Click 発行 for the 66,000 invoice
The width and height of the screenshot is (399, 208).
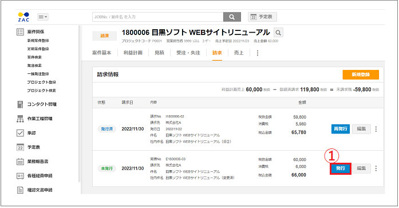[341, 168]
